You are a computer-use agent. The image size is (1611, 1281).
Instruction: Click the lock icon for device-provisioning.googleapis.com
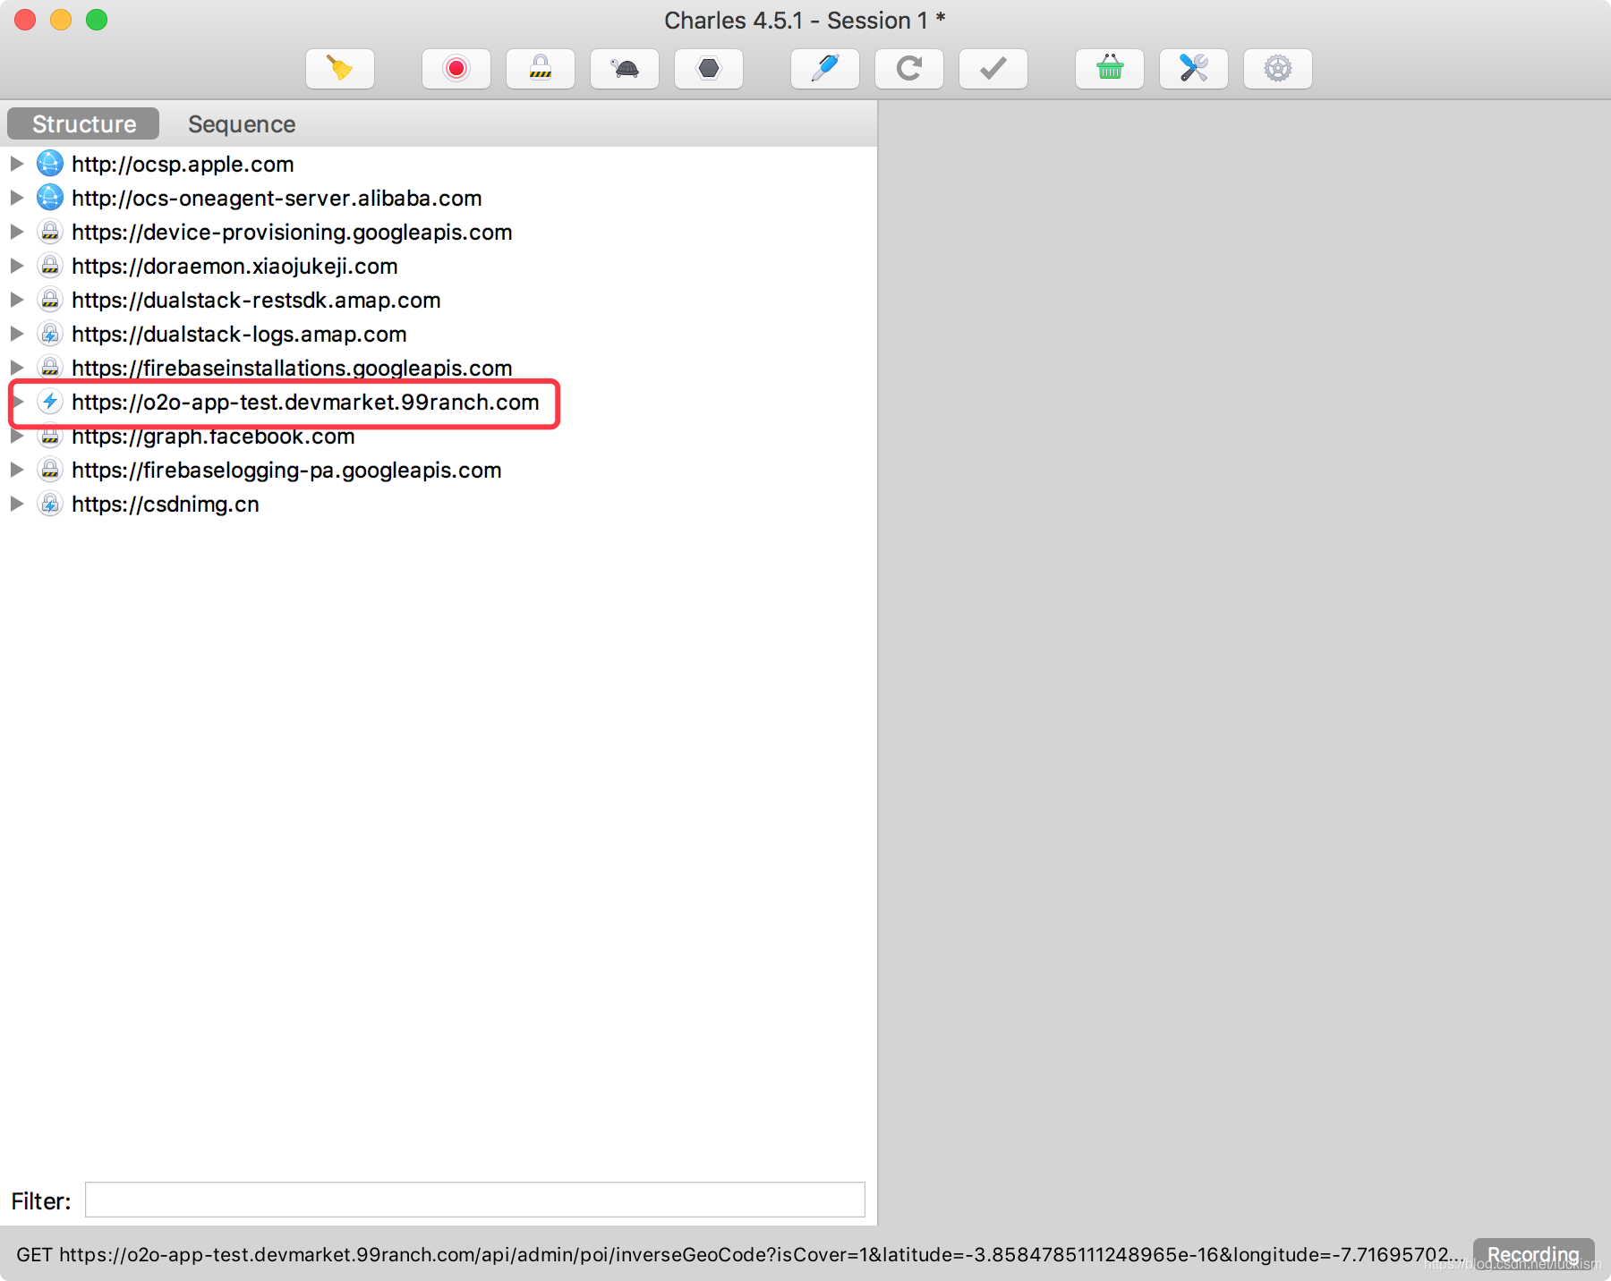tap(50, 232)
